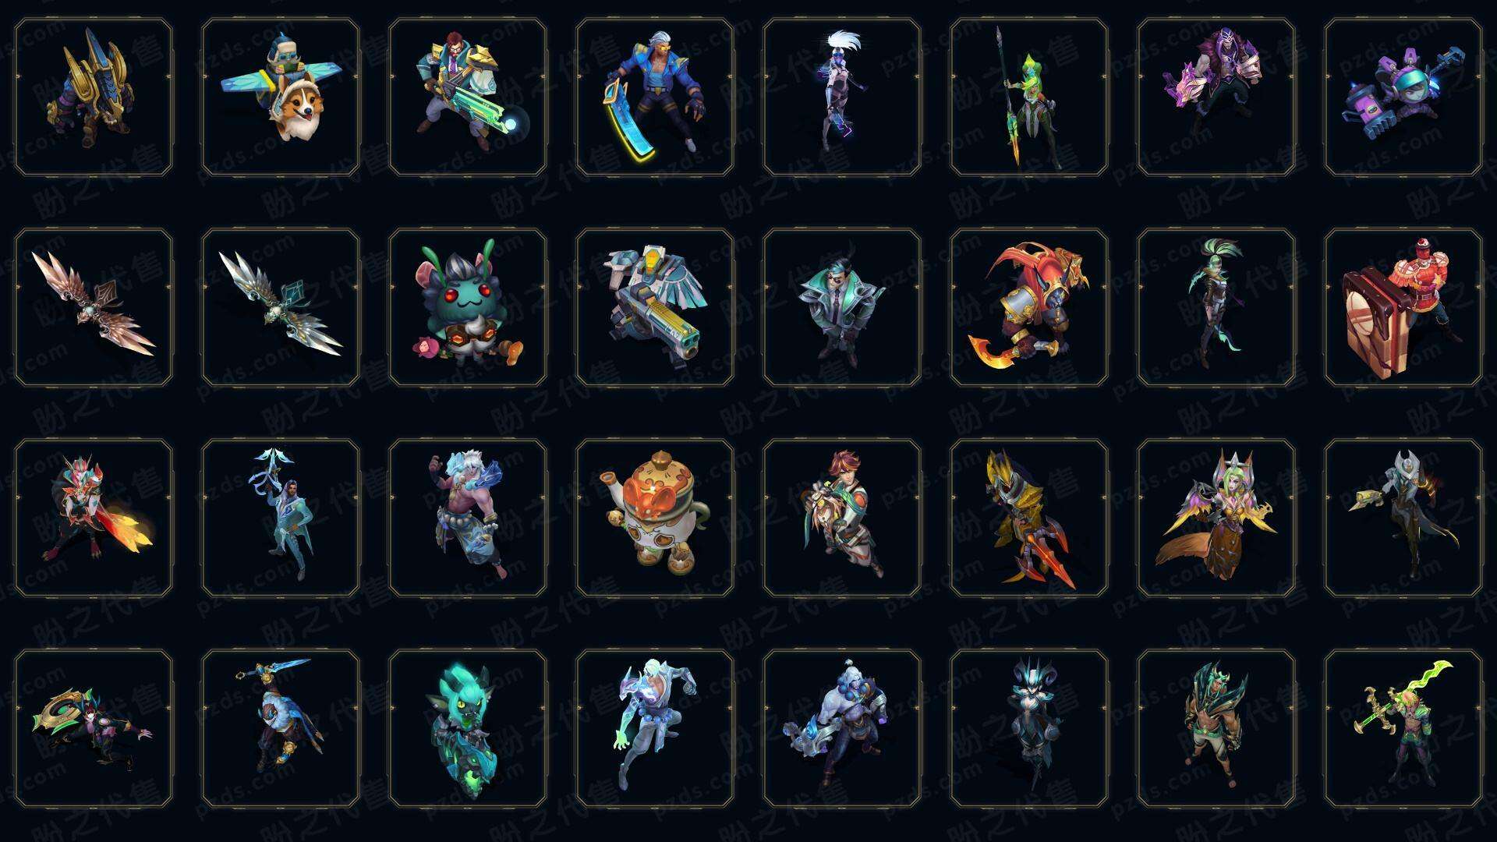Select the corgi-riding pilot skin tile
This screenshot has width=1497, height=842.
(x=281, y=97)
